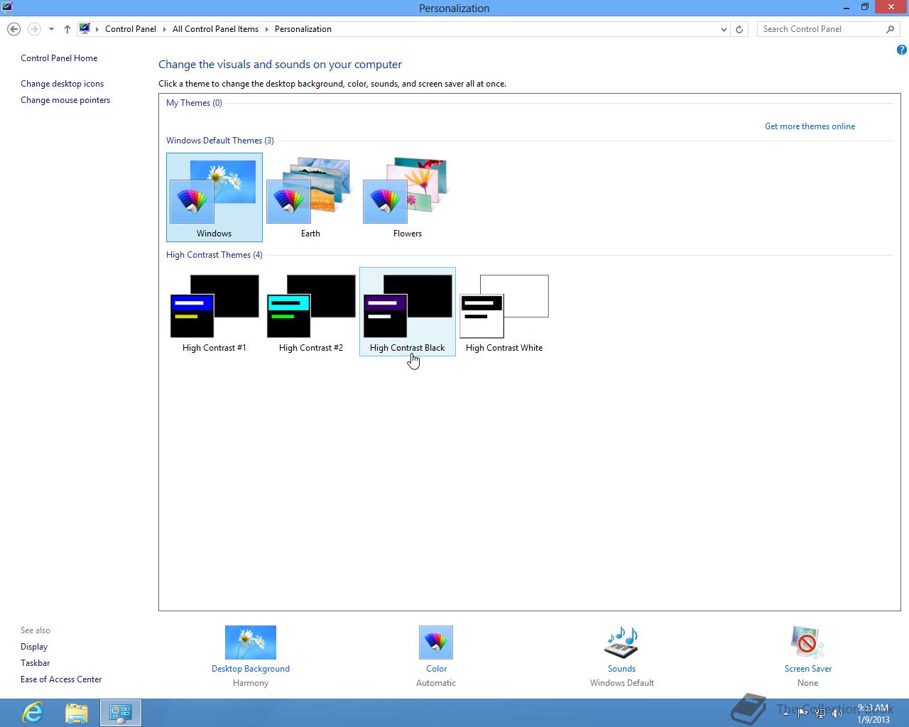The height and width of the screenshot is (727, 909).
Task: Apply the Earth theme
Action: tap(310, 197)
